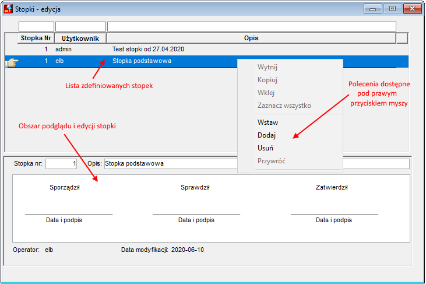Click Data i podpis under Sporządził
Screen dimensions: 426x284
point(64,220)
